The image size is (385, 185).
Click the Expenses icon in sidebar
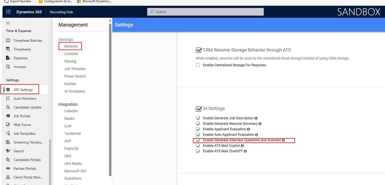pyautogui.click(x=8, y=58)
